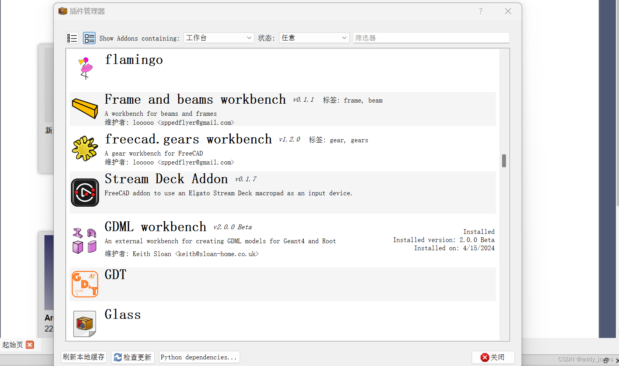Screen dimensions: 619x366
Task: Click the addon list scrollbar handle
Action: point(504,161)
